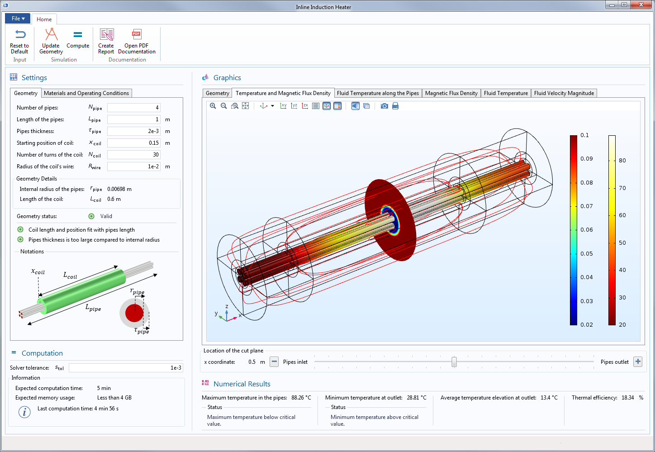Toggle the grid display icon
Viewport: 655px width, 452px height.
click(x=316, y=106)
